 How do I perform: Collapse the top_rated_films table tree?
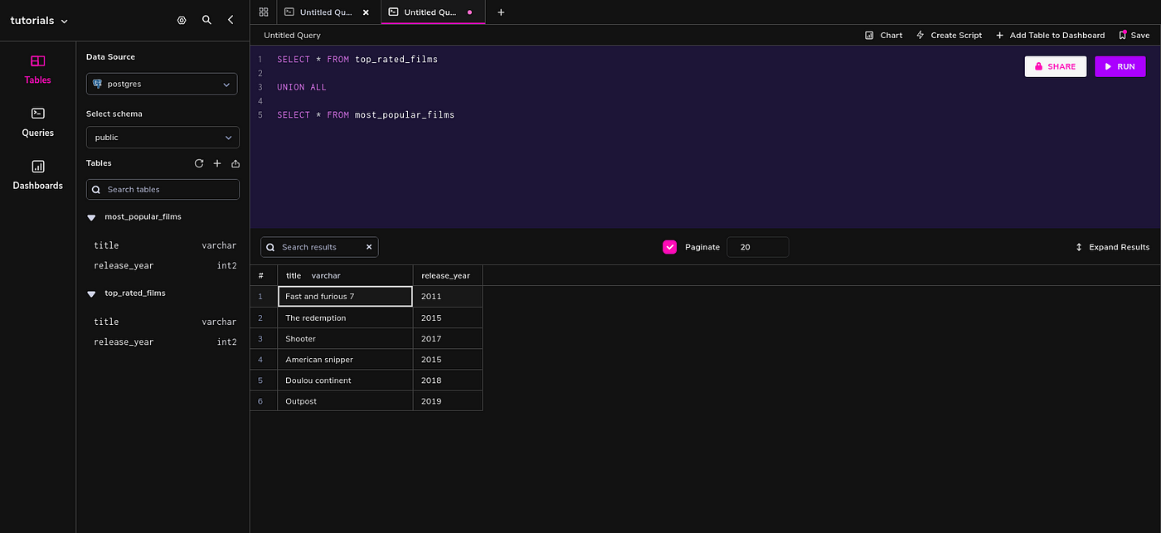[x=91, y=293]
